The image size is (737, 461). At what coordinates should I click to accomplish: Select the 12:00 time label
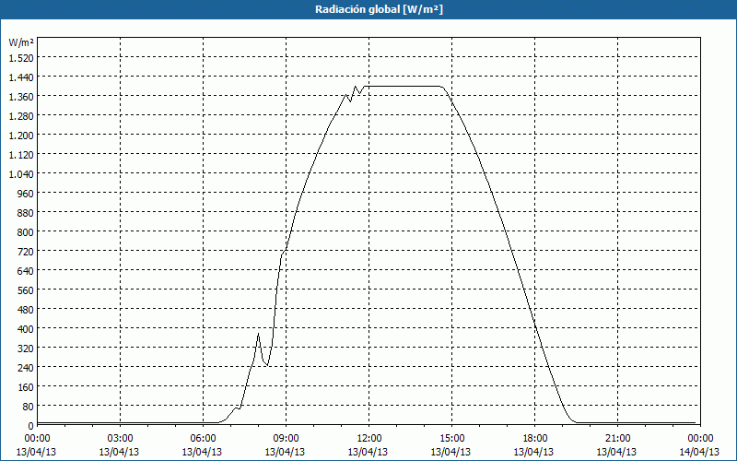pos(368,439)
